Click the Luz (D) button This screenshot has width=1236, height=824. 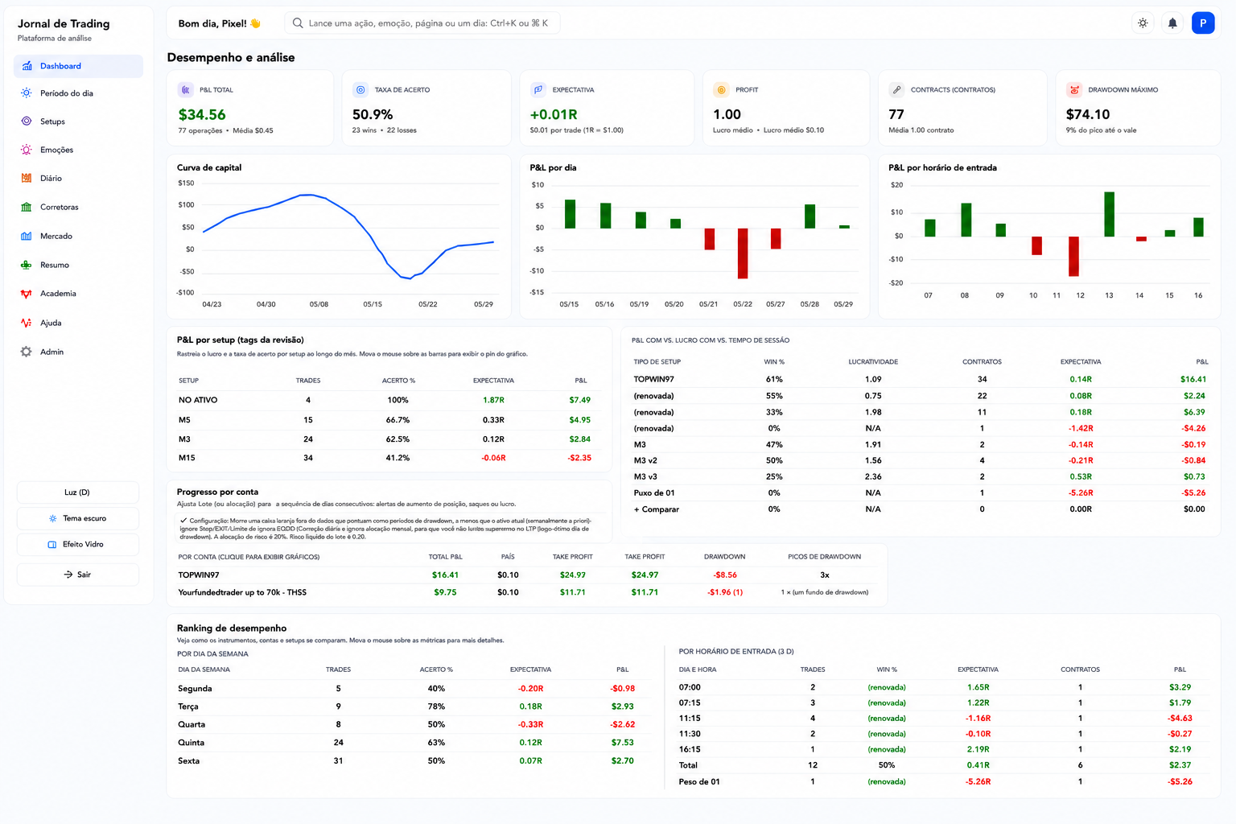point(77,492)
